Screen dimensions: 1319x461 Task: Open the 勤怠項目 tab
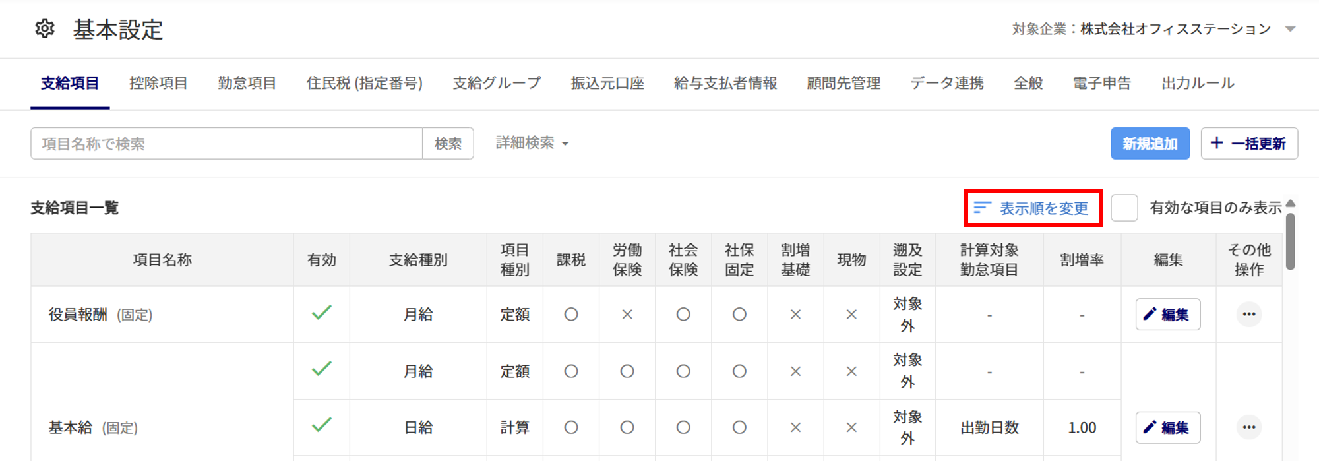click(x=247, y=83)
